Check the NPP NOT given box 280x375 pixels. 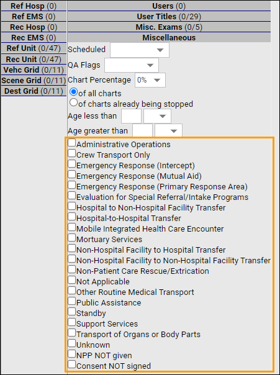pos(72,353)
